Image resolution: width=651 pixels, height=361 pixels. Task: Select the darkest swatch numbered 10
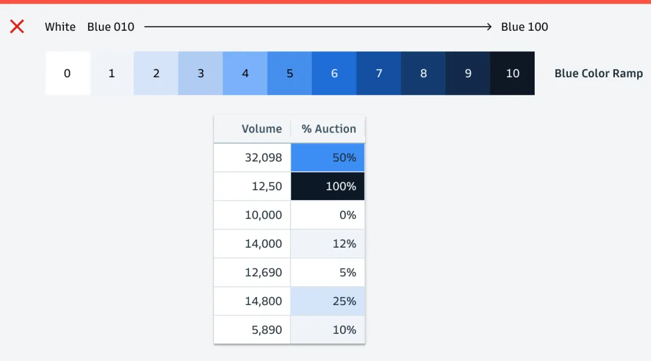pyautogui.click(x=512, y=74)
